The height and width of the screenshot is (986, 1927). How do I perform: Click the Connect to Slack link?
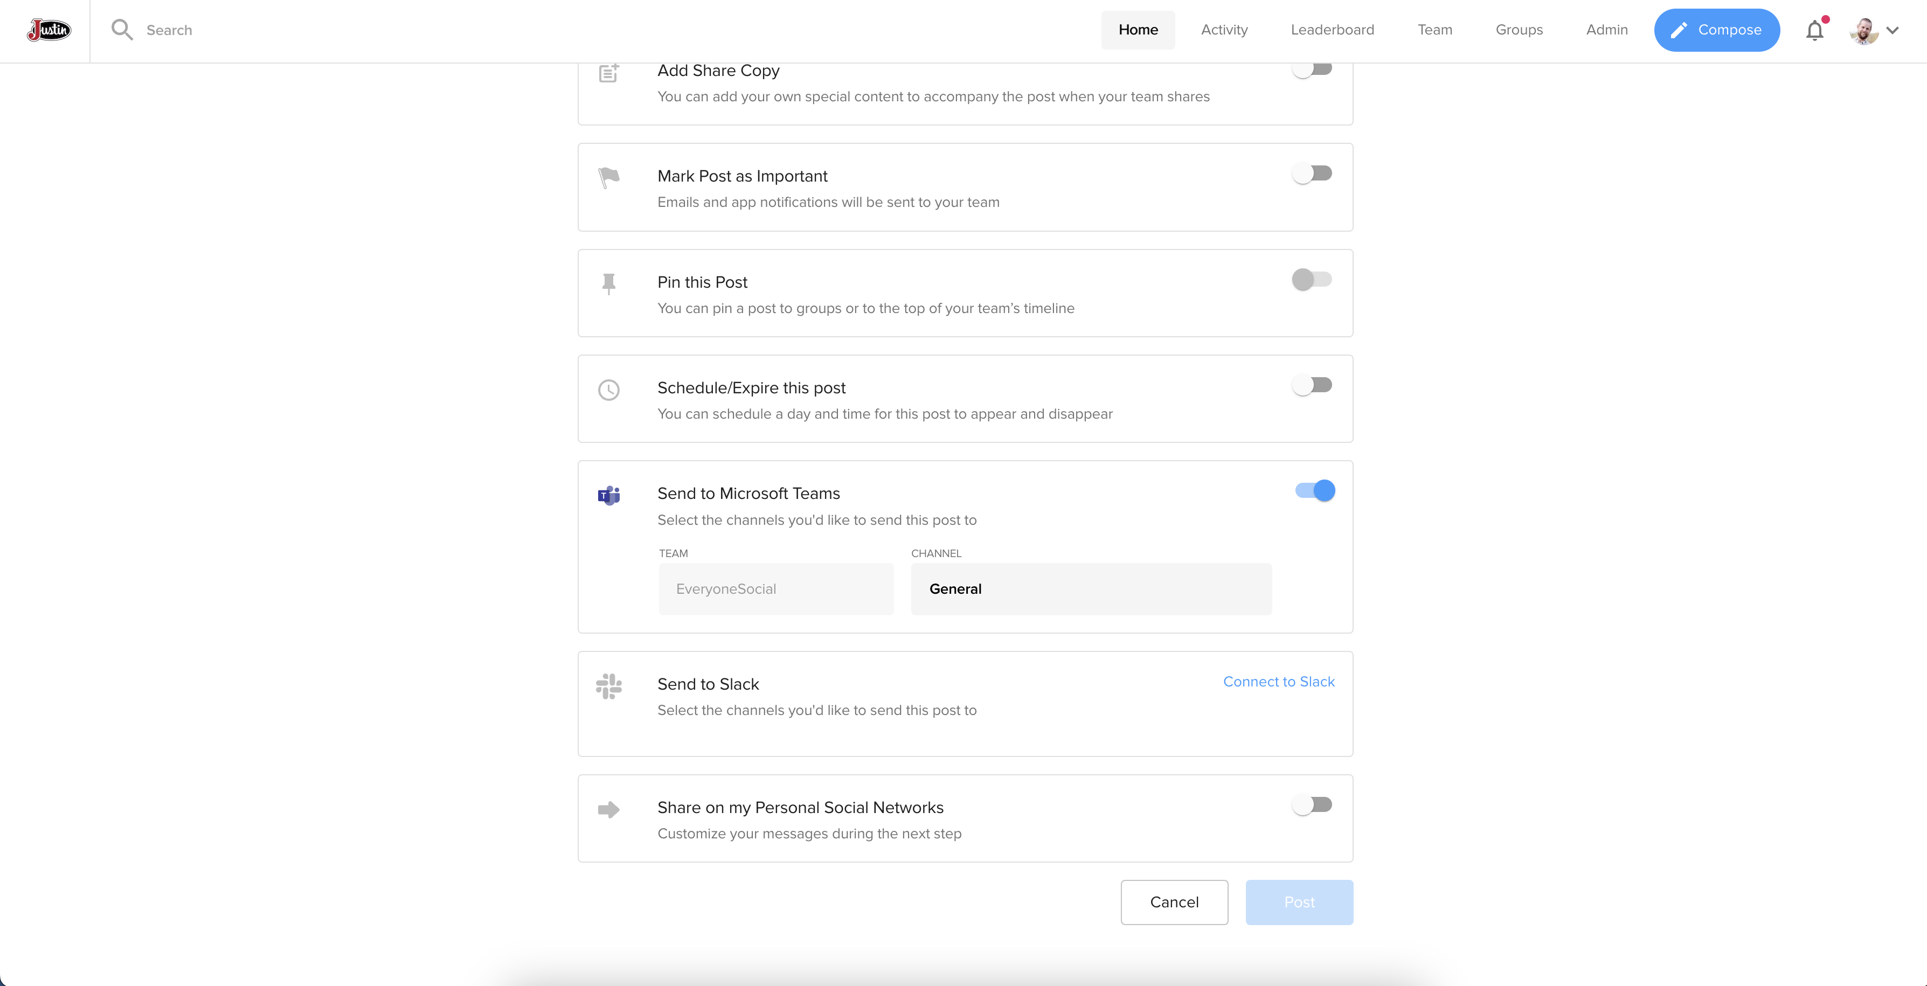[1278, 682]
